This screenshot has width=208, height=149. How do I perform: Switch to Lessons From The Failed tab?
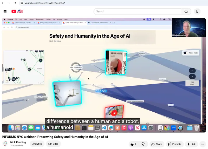(100, 23)
